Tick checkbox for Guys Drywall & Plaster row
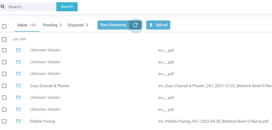272x130 pixels. tap(4, 86)
